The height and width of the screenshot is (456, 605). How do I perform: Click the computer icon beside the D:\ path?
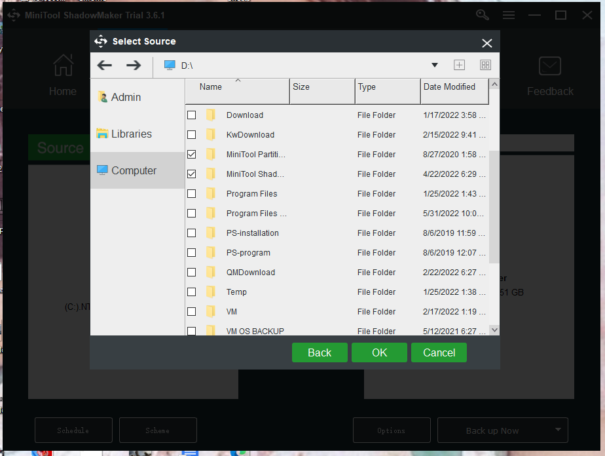170,66
